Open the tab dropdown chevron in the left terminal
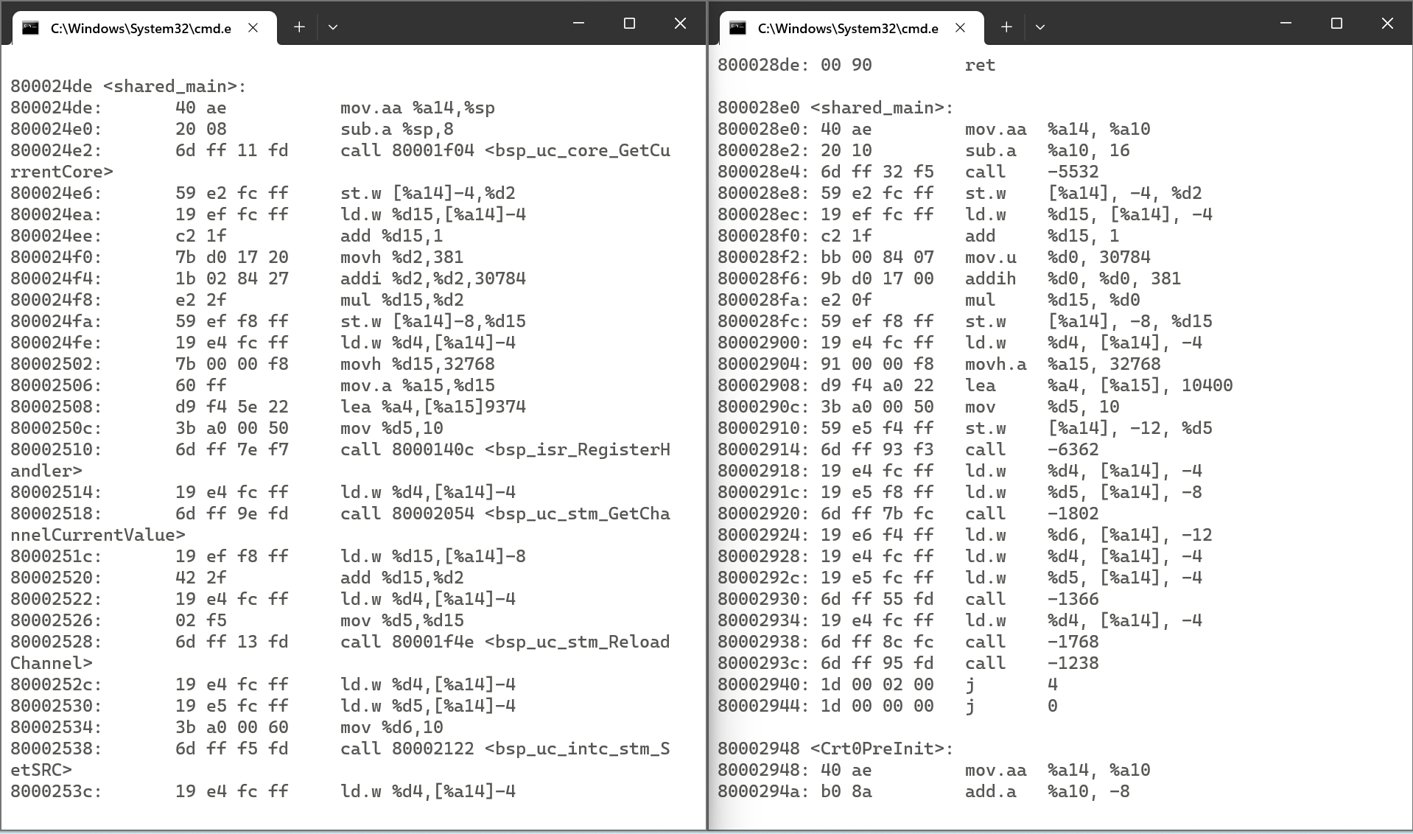Image resolution: width=1413 pixels, height=834 pixels. [333, 27]
